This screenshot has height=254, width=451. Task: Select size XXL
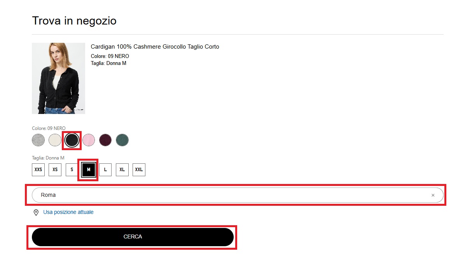[x=139, y=170]
